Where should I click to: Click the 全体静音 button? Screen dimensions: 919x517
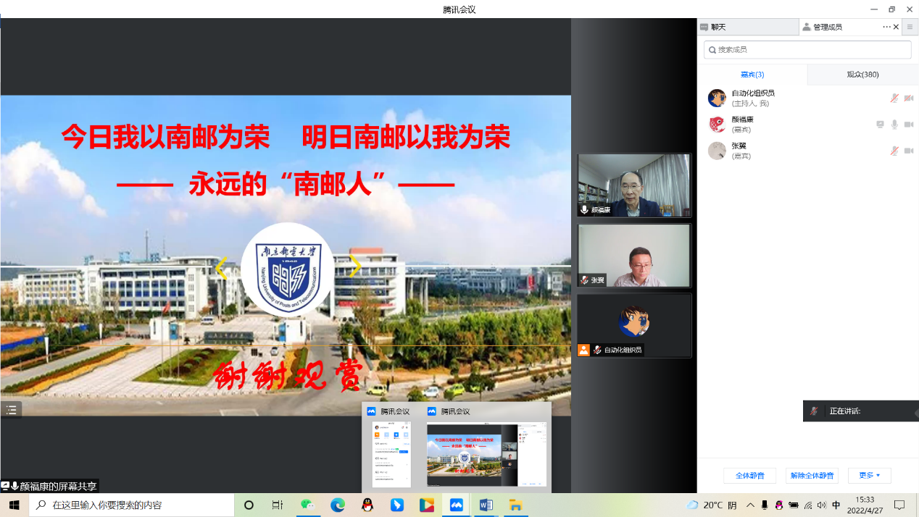coord(749,476)
